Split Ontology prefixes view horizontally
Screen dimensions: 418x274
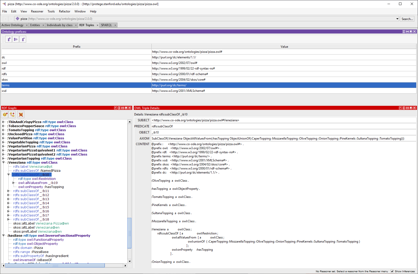point(407,32)
